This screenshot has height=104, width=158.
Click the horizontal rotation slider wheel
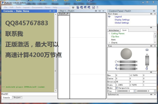pyautogui.click(x=127, y=62)
